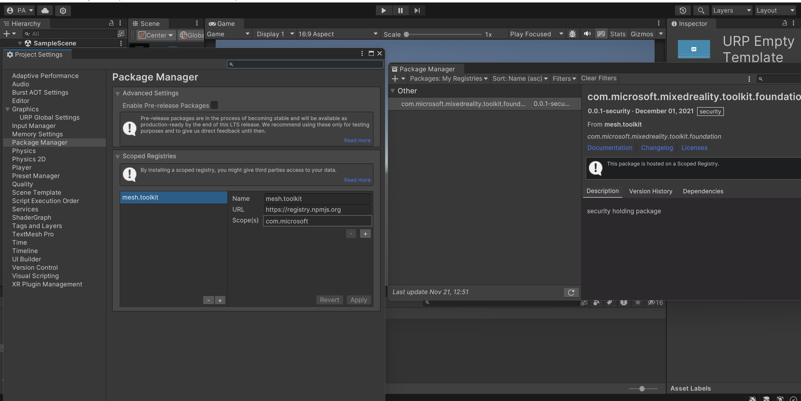801x401 pixels.
Task: Toggle the Pause playback button
Action: pos(400,10)
